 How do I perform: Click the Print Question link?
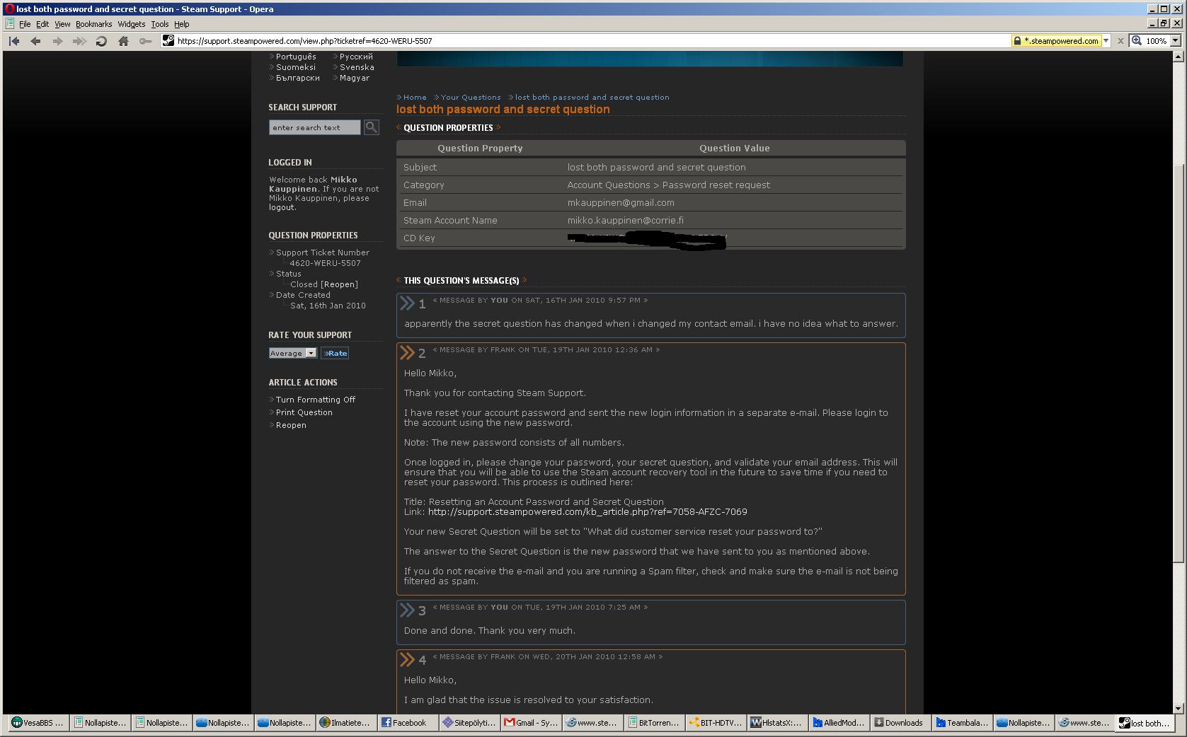point(304,412)
